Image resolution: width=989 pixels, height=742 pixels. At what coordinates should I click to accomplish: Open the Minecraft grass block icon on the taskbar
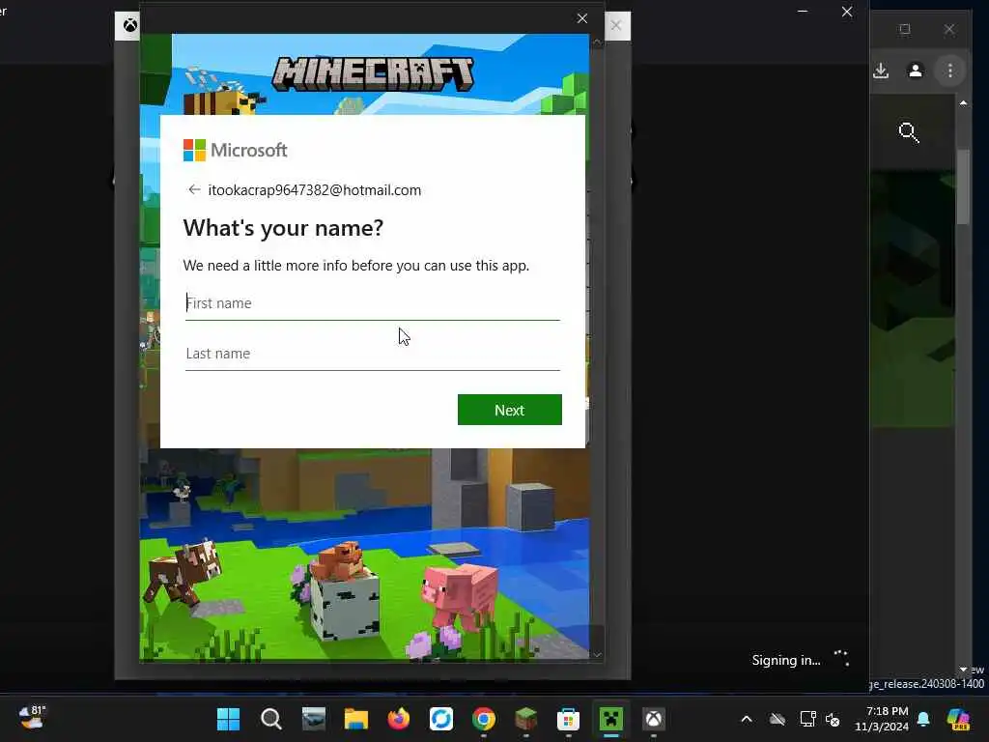pos(526,719)
